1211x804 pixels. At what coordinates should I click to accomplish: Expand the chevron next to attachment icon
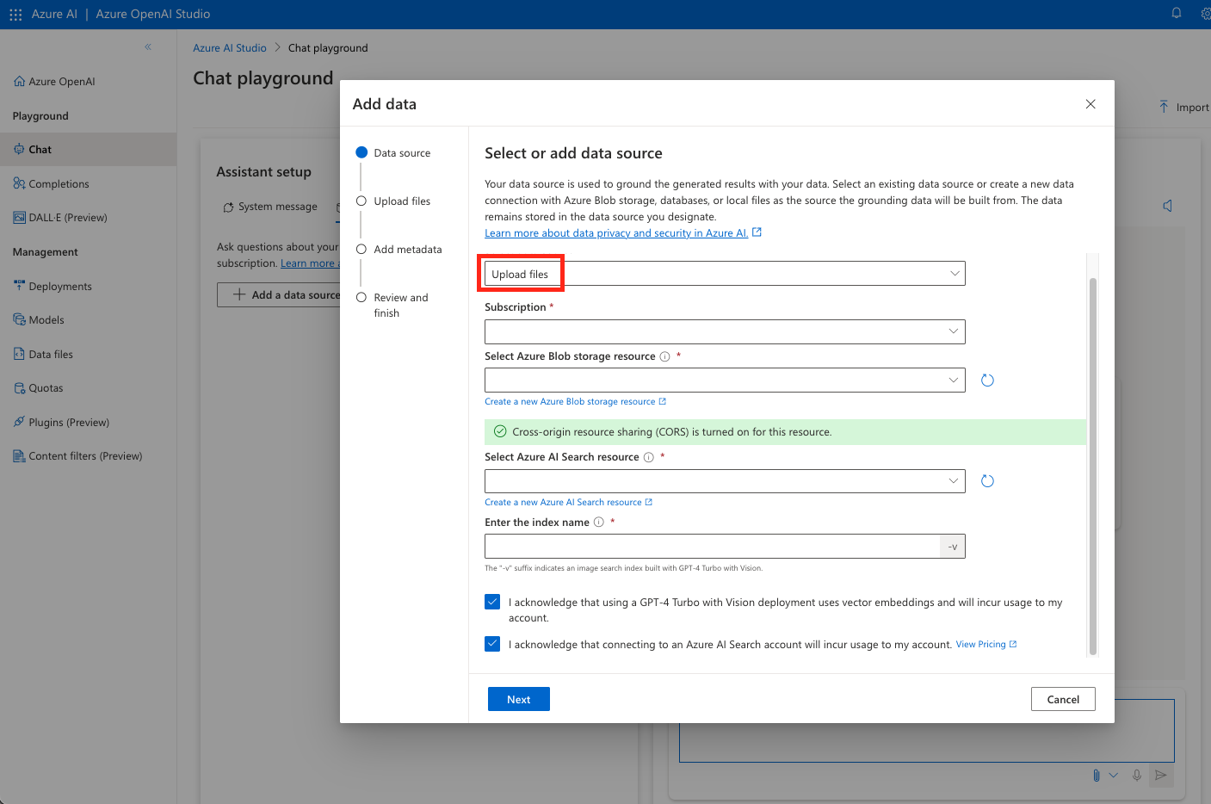1114,776
